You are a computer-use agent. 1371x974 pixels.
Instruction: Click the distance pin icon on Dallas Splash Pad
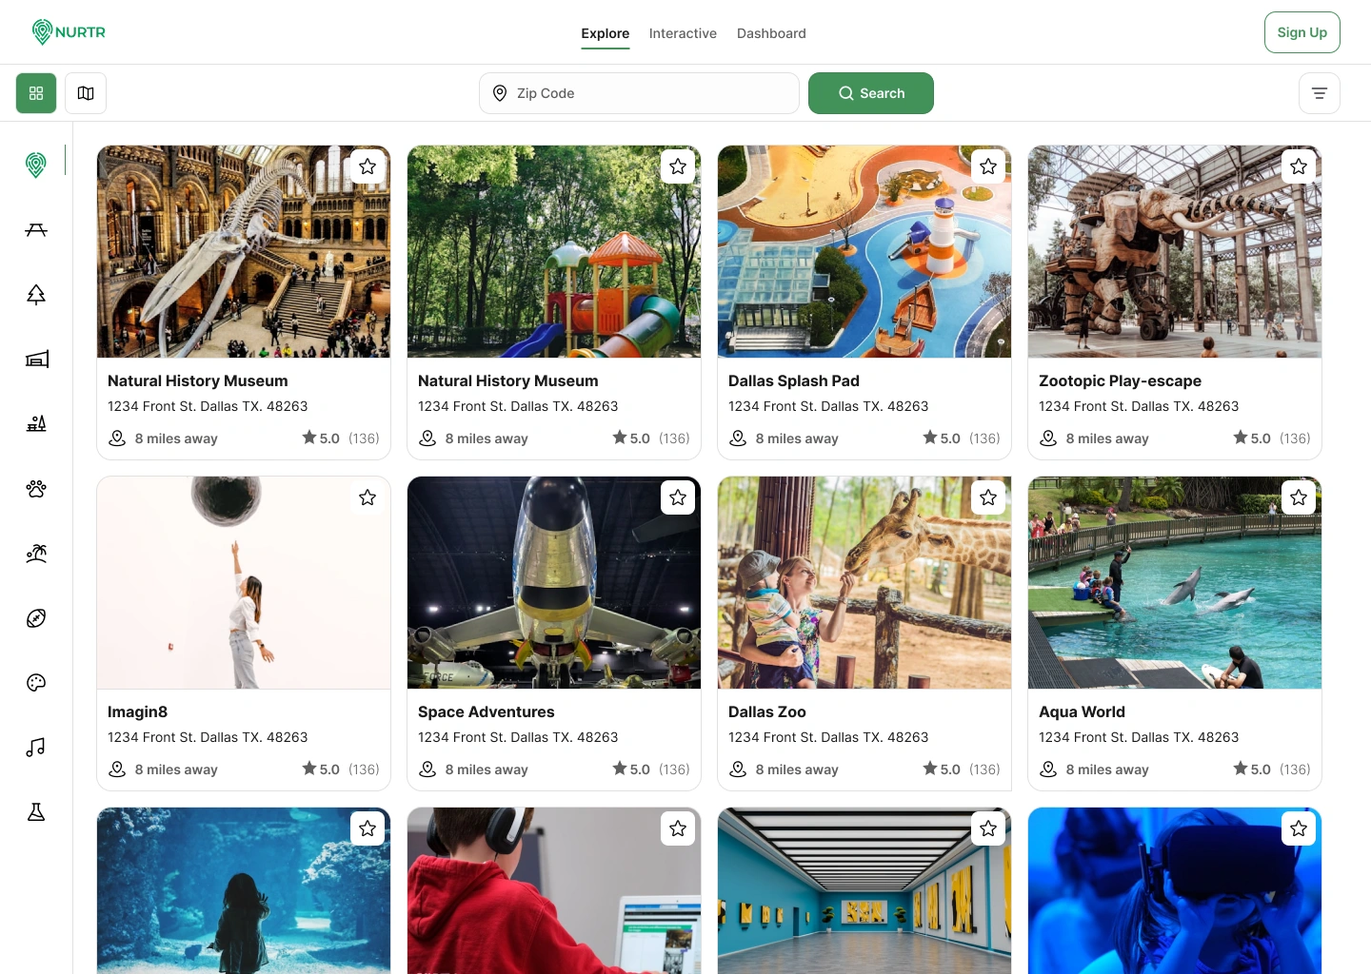[x=738, y=438]
